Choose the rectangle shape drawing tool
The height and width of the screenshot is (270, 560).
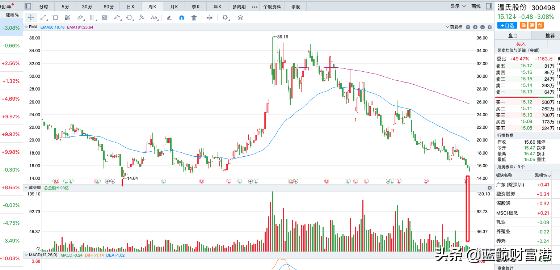55,17
